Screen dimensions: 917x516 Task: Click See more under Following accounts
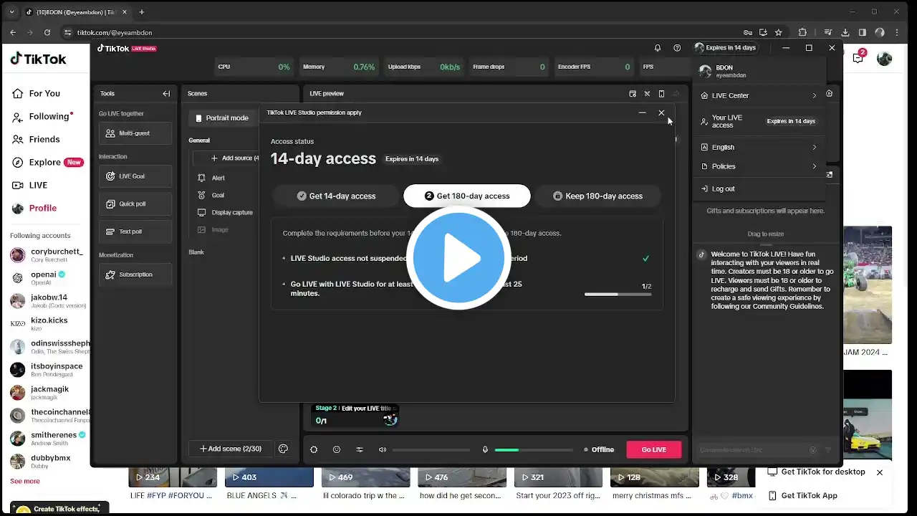pos(25,481)
